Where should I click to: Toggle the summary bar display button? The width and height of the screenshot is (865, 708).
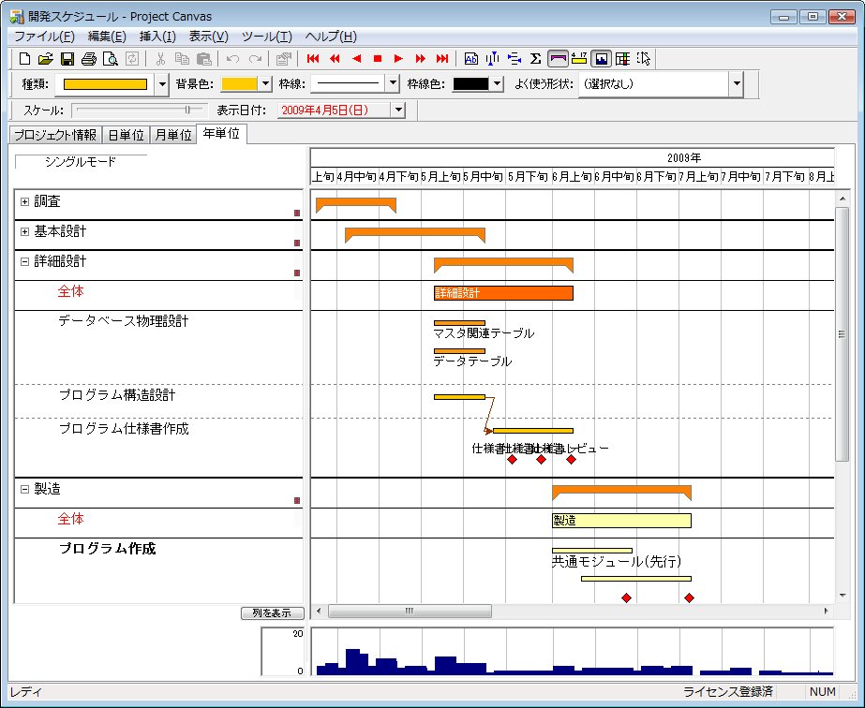tap(558, 59)
